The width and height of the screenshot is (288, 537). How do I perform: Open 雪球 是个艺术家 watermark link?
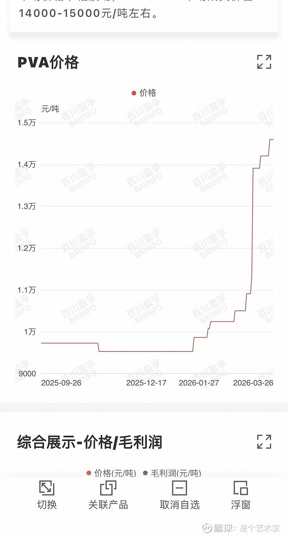click(x=241, y=528)
